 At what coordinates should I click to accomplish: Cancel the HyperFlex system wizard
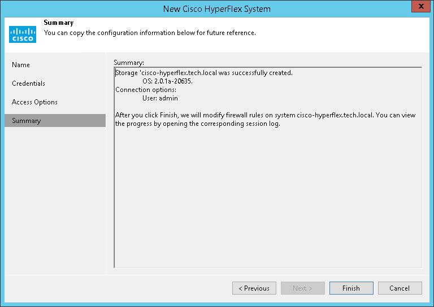400,288
